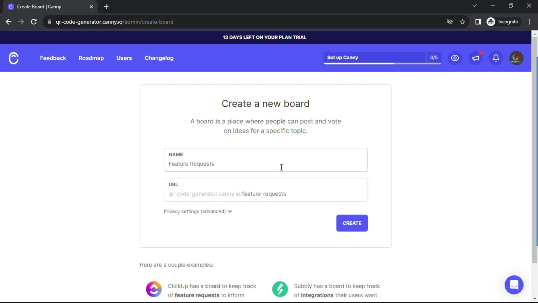Open the chat support bubble widget
The image size is (538, 303).
pos(514,285)
